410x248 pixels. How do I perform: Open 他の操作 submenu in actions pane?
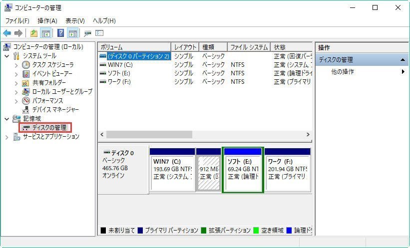(x=362, y=71)
